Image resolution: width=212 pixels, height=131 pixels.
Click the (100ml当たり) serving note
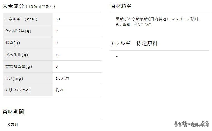pyautogui.click(x=40, y=6)
